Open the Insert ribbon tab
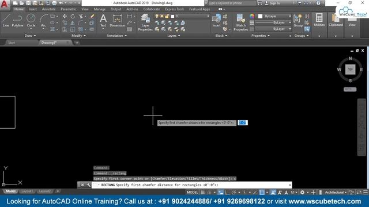 [33, 9]
